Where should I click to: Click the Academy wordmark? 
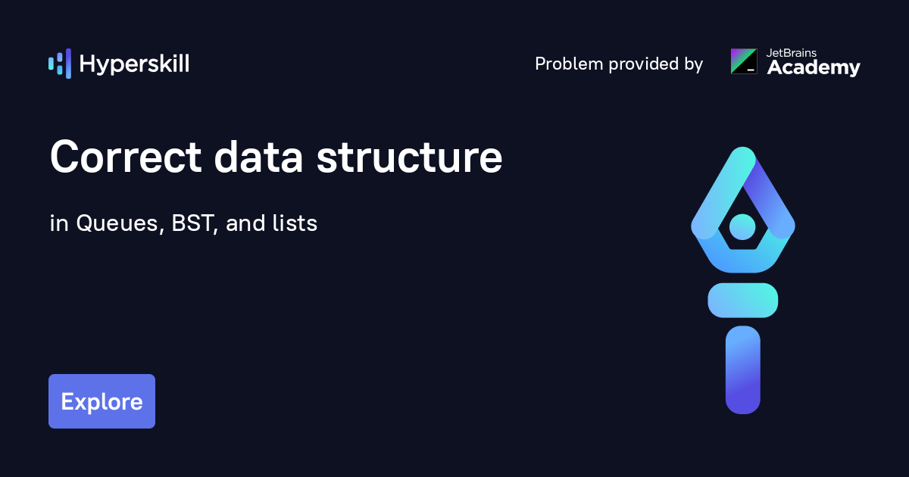coord(814,68)
